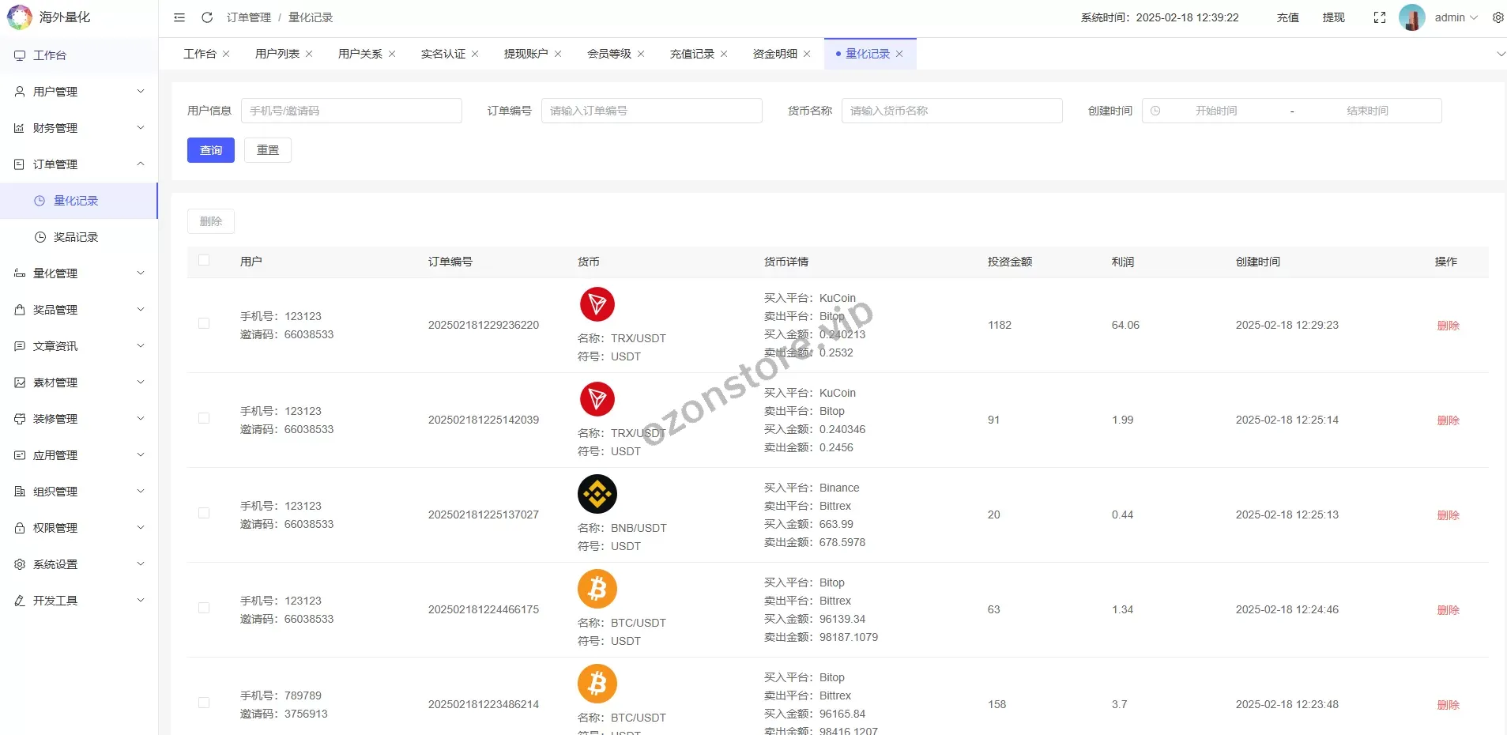The height and width of the screenshot is (735, 1507).
Task: Switch to the 充值记录 tab
Action: 691,54
